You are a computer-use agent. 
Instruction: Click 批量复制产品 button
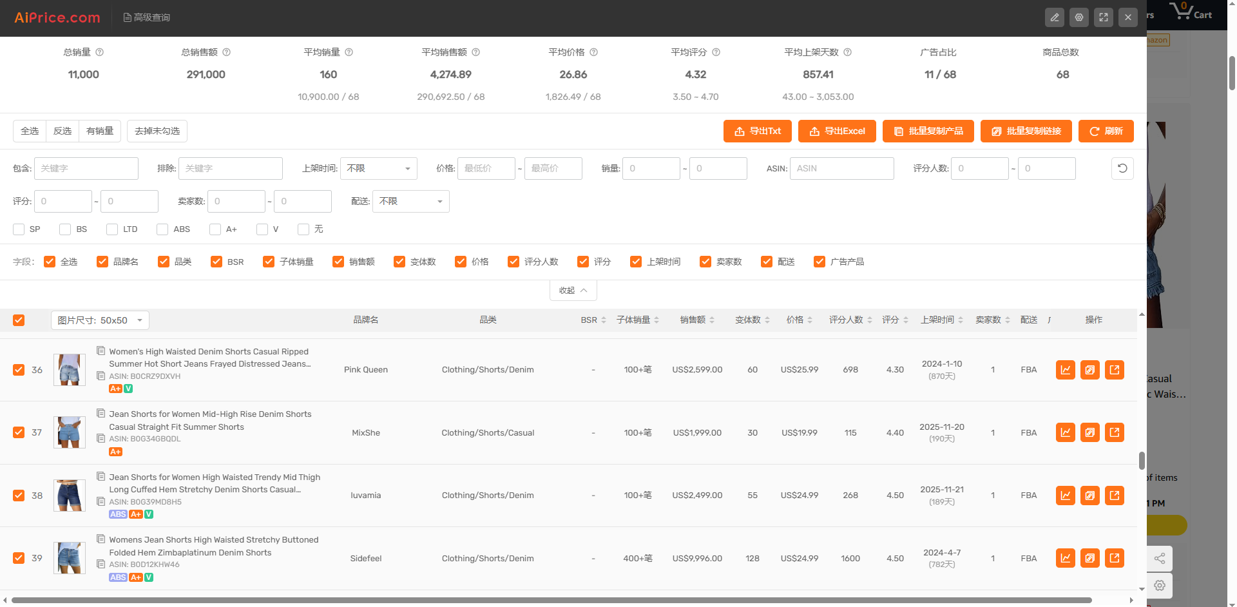click(928, 131)
